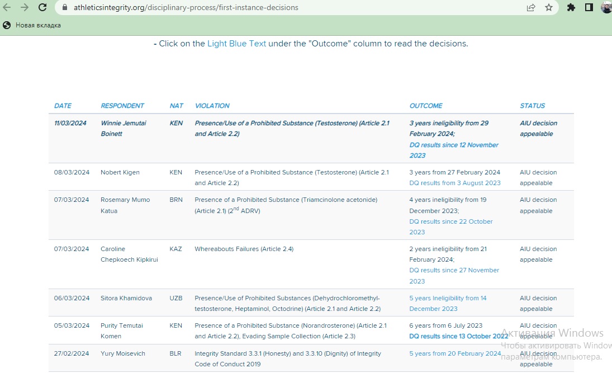The image size is (612, 373).
Task: Sort by DATE column header
Action: (x=63, y=106)
